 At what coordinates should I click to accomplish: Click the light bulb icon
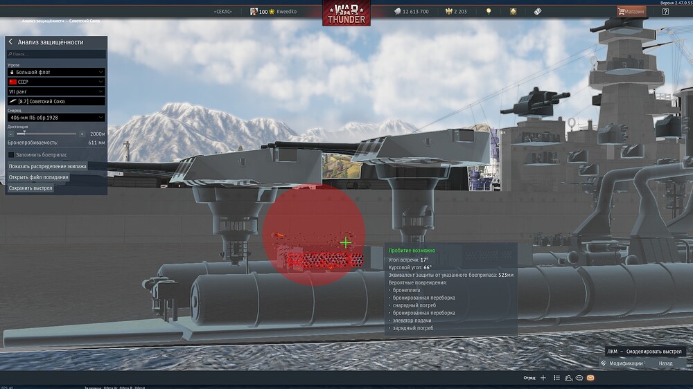[489, 12]
